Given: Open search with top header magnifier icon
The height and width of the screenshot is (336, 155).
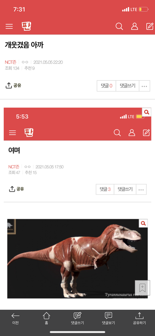Looking at the screenshot, I should point(119,27).
